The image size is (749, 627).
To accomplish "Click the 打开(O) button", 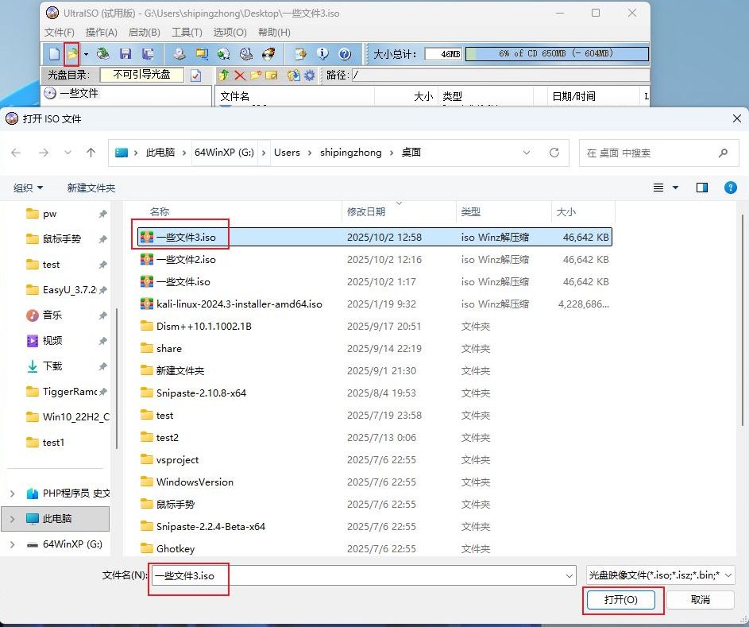I will pyautogui.click(x=621, y=600).
